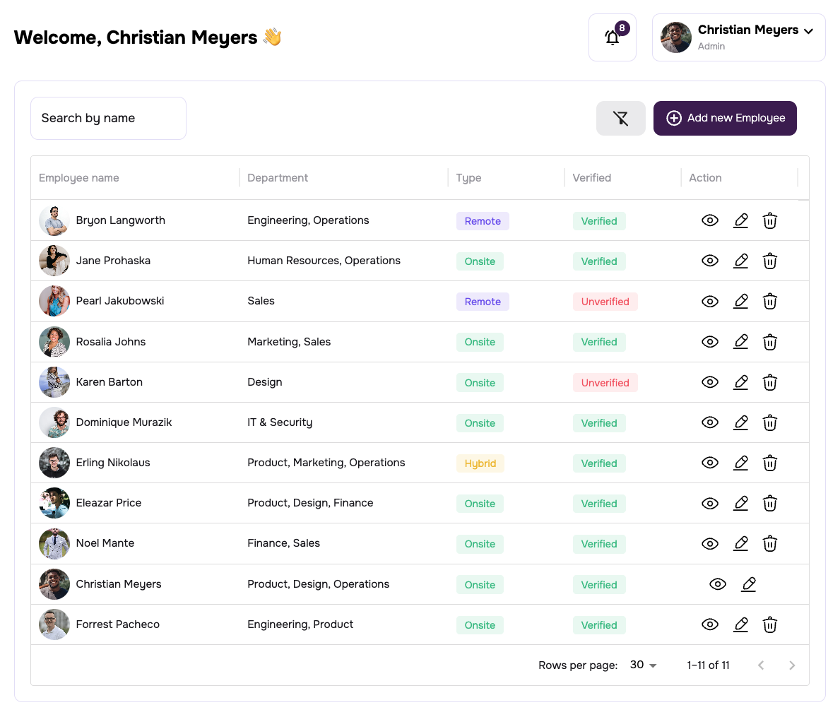Click Rosalia Johns' profile photo
The height and width of the screenshot is (717, 840).
54,342
